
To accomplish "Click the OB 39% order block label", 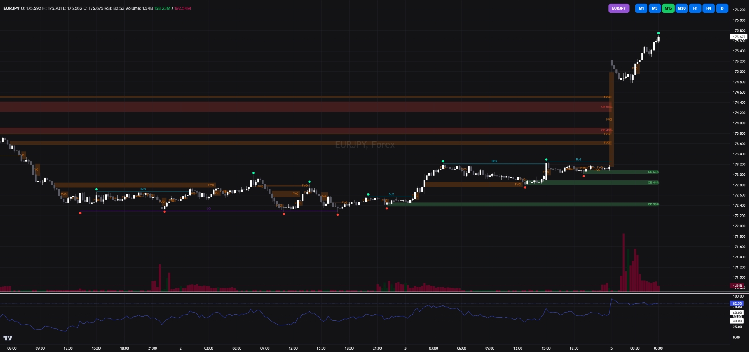I will coord(653,204).
